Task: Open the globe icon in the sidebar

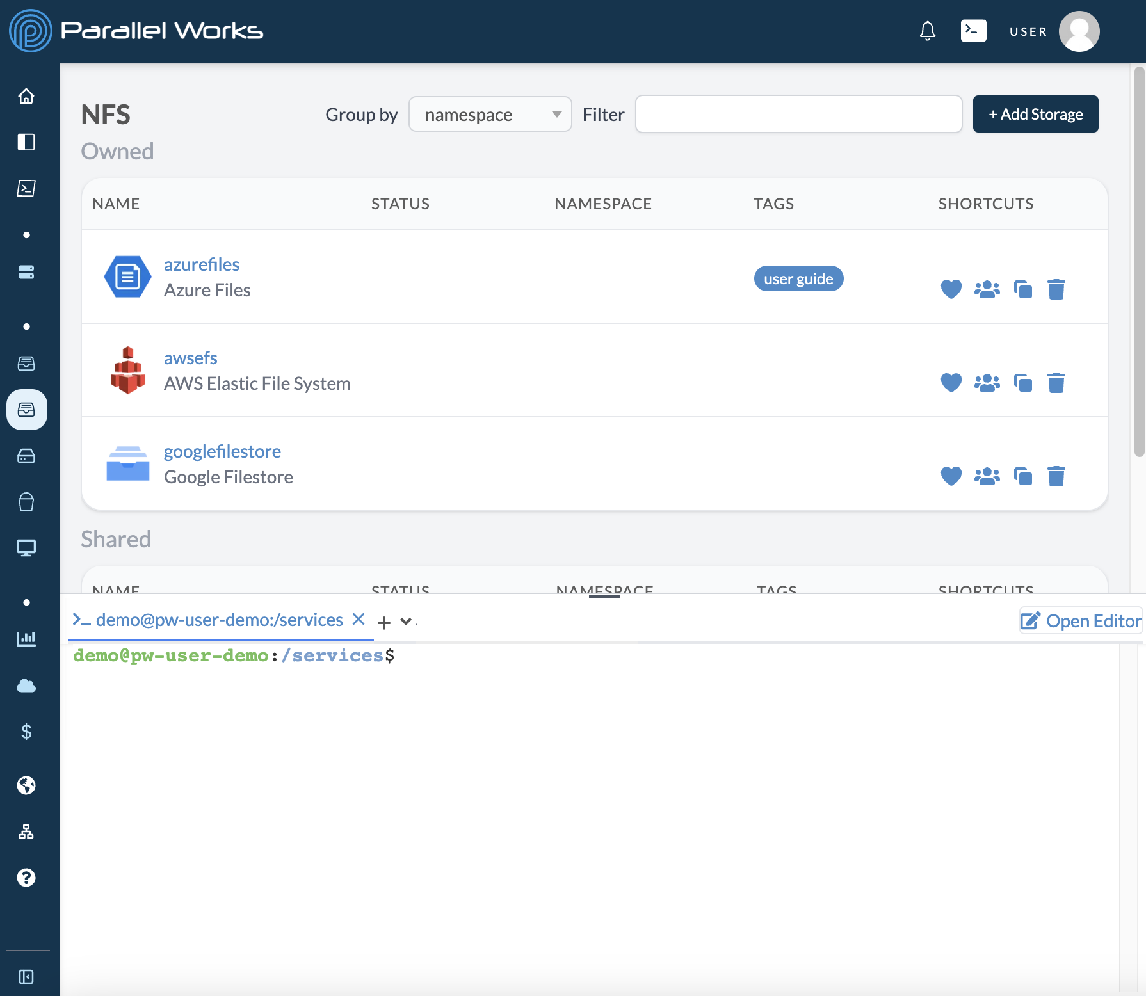Action: pos(26,785)
